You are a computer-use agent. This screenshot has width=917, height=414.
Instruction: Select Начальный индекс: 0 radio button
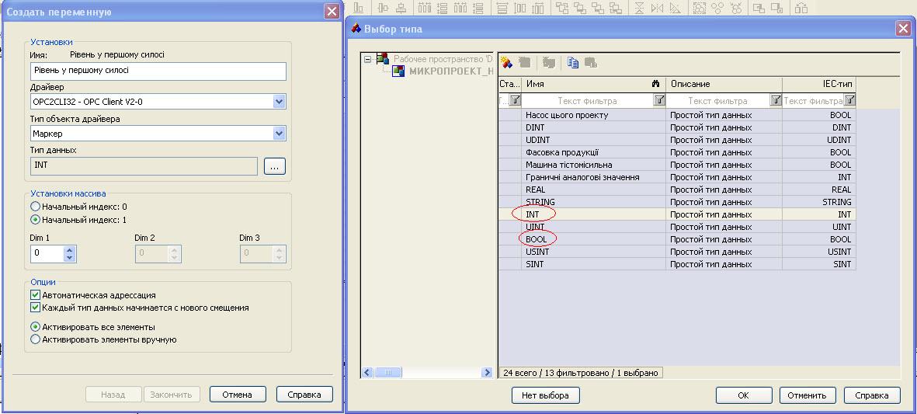[35, 207]
